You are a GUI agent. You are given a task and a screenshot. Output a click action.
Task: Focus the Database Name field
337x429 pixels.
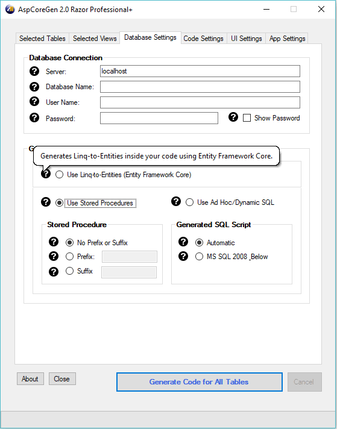(200, 87)
